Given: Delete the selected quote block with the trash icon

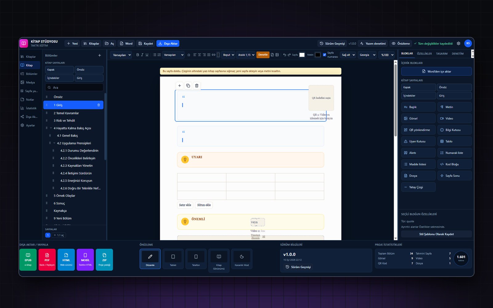Looking at the screenshot, I should (197, 86).
